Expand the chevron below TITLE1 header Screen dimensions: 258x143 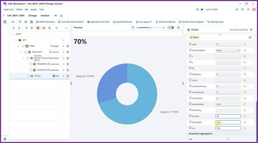[x=220, y=34]
